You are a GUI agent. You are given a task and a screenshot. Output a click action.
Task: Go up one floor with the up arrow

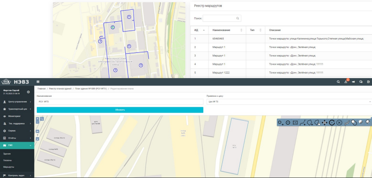(38, 131)
